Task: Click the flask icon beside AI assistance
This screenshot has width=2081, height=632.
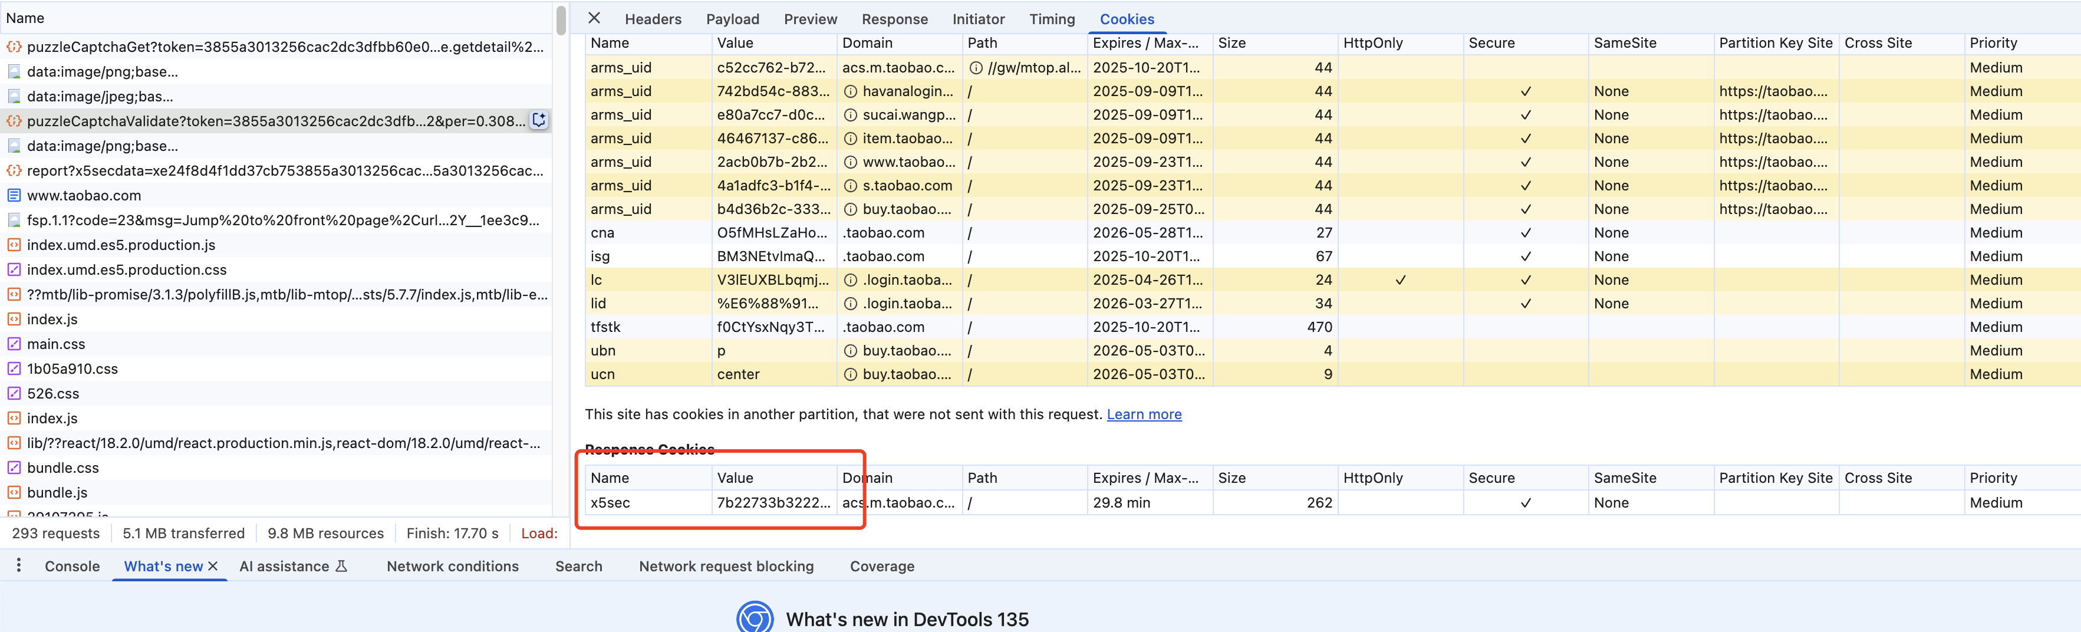Action: coord(342,566)
